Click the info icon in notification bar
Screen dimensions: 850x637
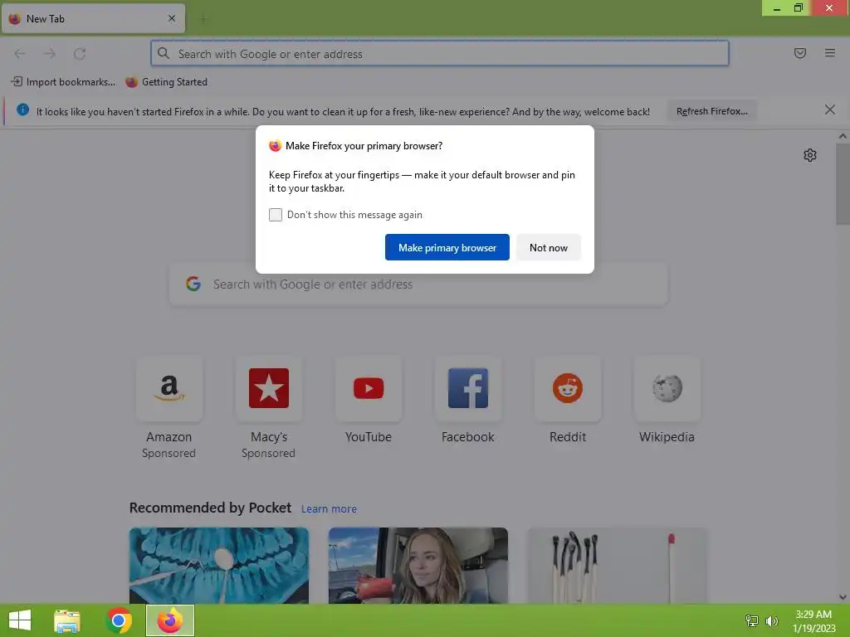click(22, 110)
